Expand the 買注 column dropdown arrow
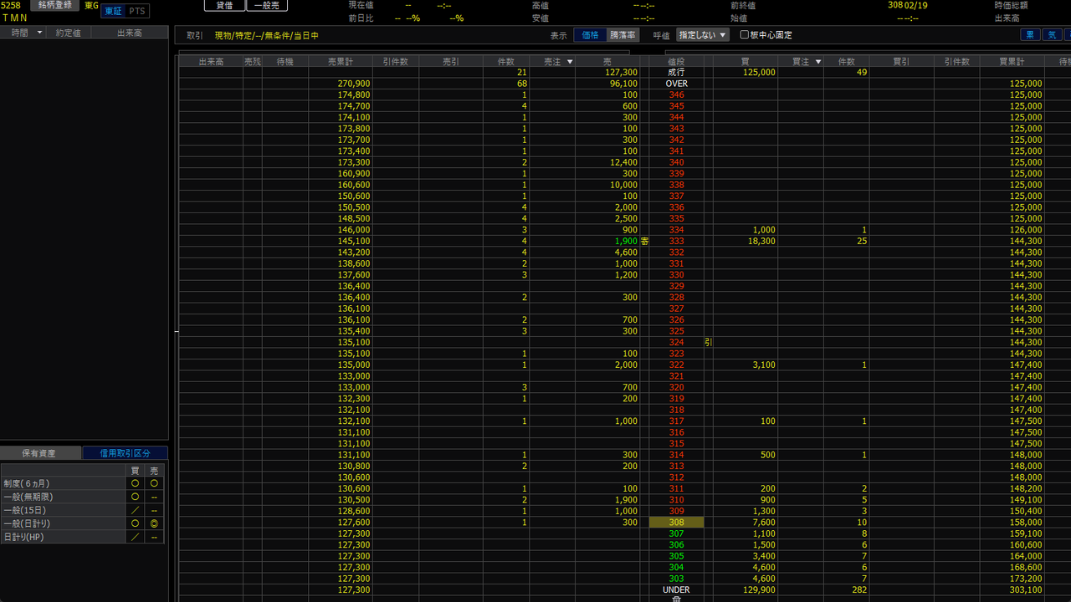The width and height of the screenshot is (1071, 602). point(817,62)
